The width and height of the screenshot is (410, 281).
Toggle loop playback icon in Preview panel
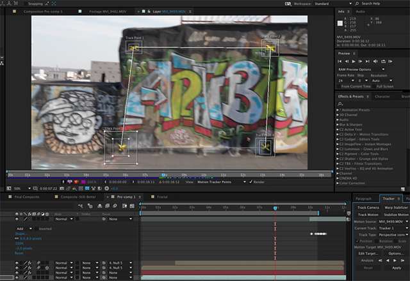click(x=383, y=61)
